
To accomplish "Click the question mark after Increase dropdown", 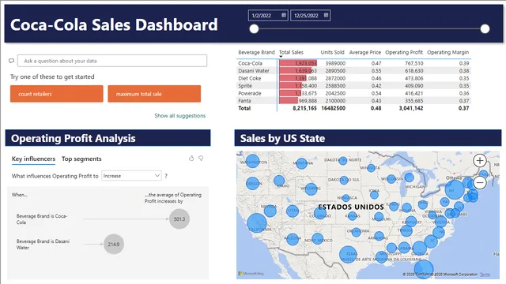I will point(166,176).
